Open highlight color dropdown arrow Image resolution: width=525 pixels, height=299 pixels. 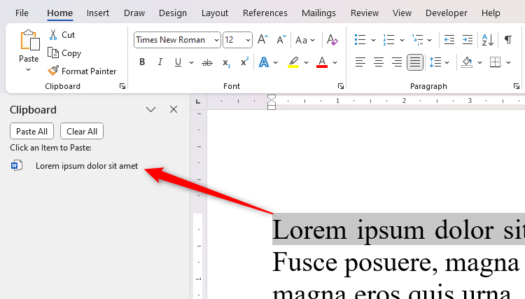pos(306,62)
